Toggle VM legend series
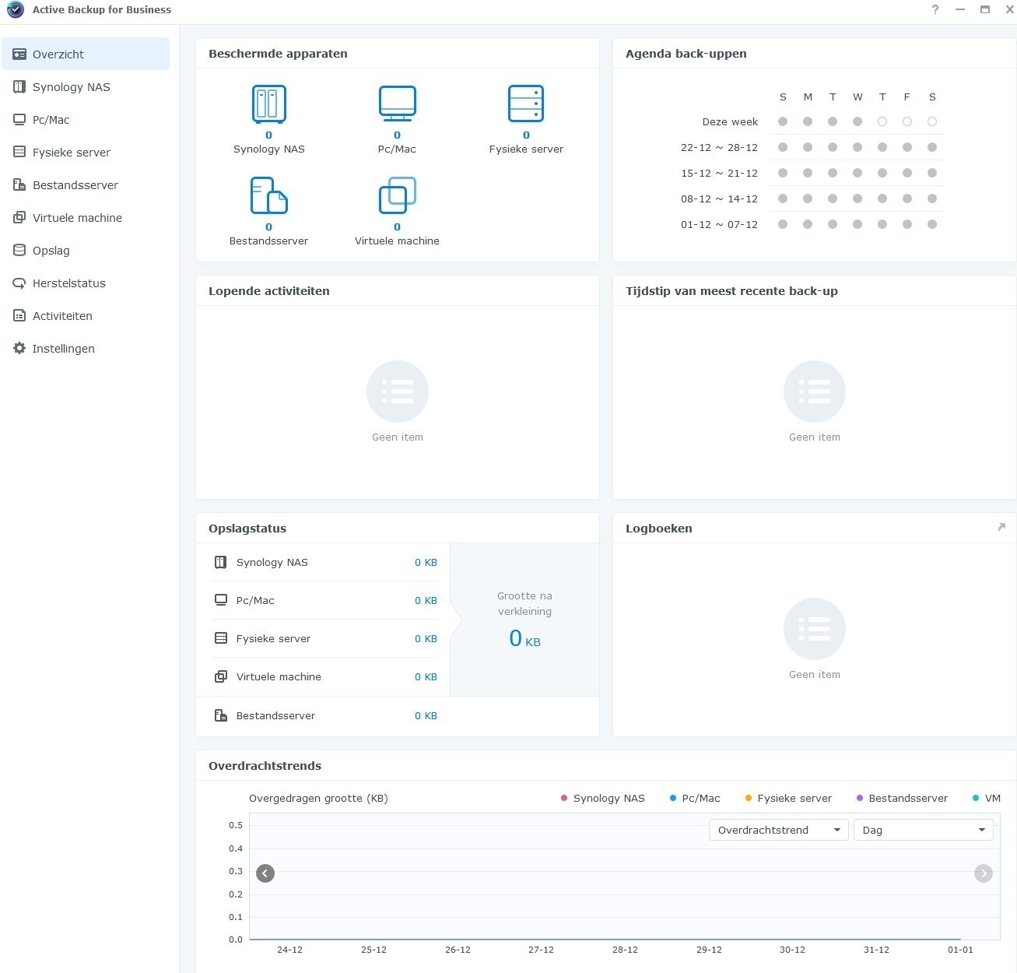 tap(987, 799)
